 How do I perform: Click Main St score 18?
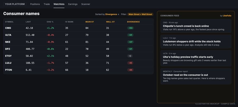(87, 70)
